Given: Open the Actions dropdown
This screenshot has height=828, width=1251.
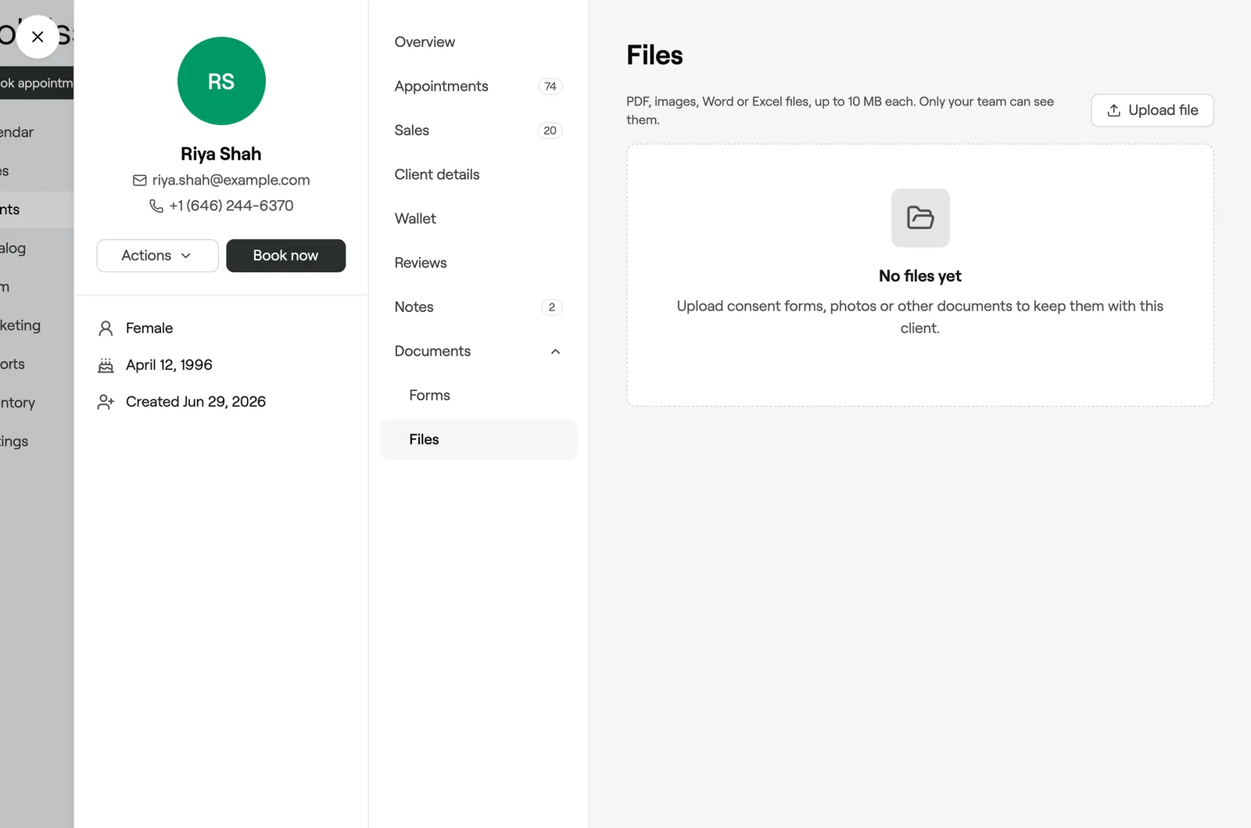Looking at the screenshot, I should pos(157,256).
